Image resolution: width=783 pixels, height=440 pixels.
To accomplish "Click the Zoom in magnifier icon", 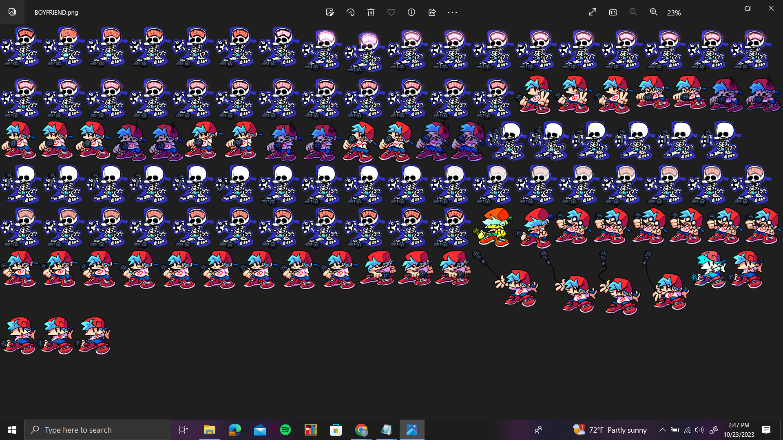I will 653,12.
